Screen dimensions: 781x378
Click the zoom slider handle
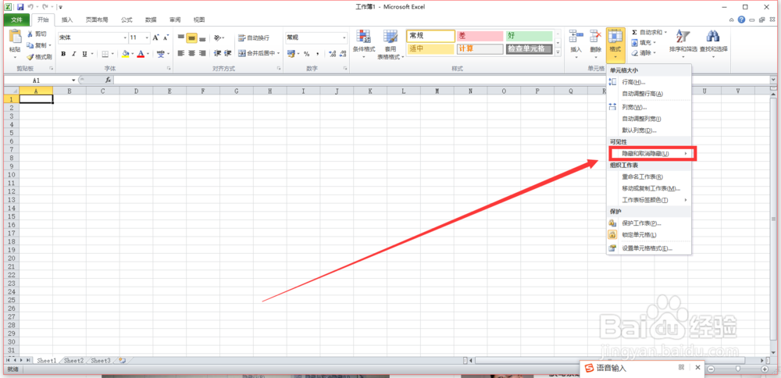tap(738, 369)
